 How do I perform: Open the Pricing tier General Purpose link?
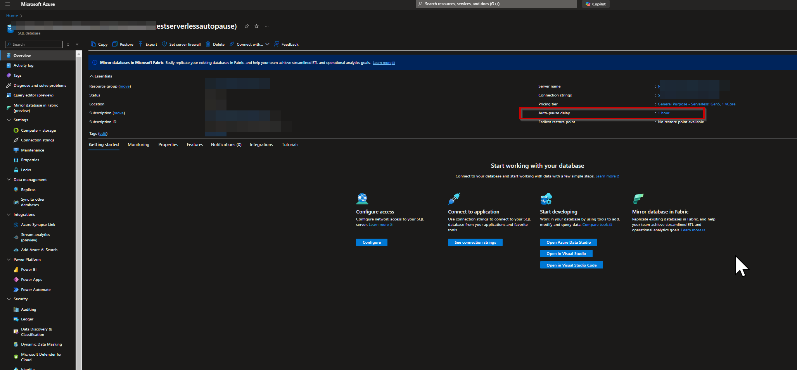click(x=697, y=104)
